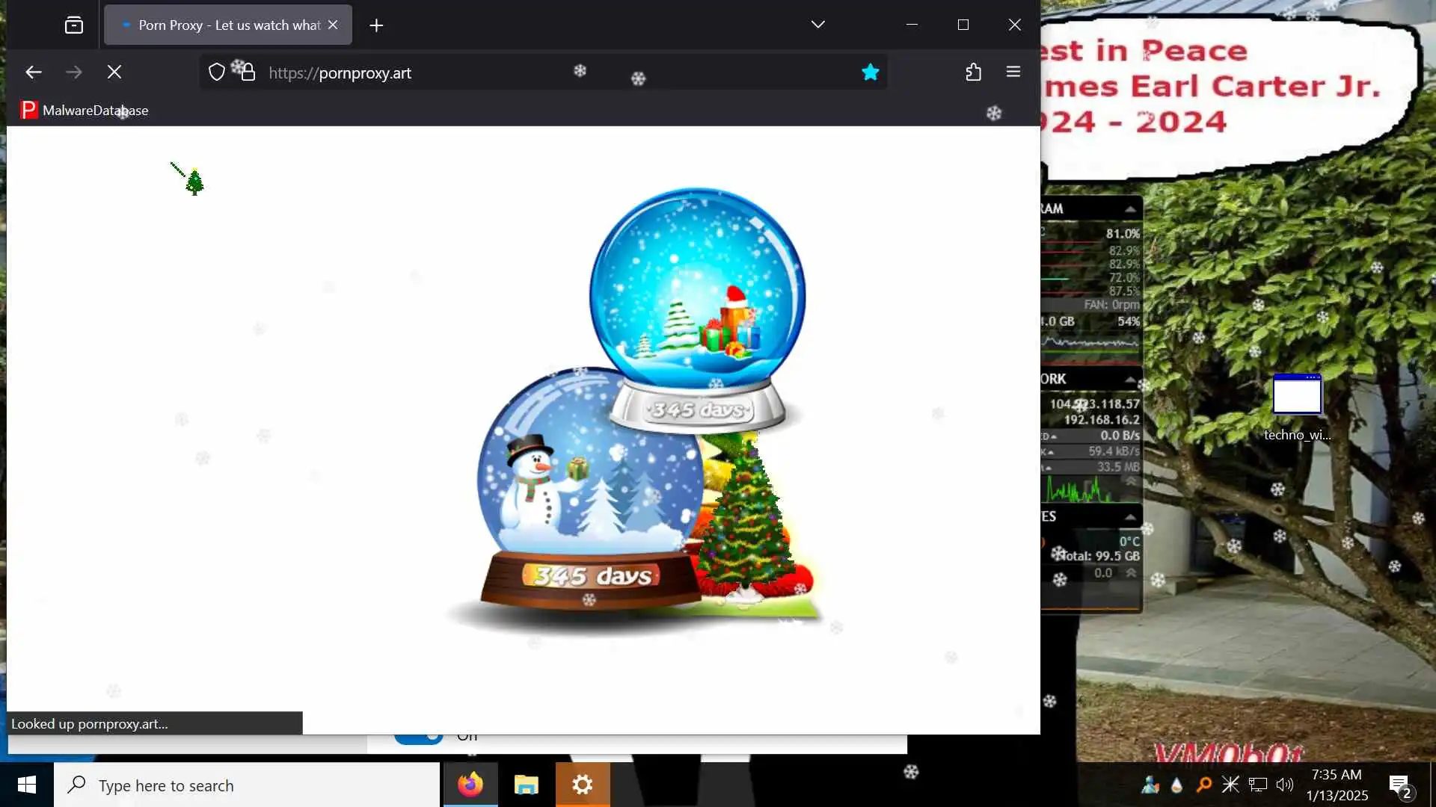Image resolution: width=1436 pixels, height=807 pixels.
Task: Select the Porn Proxy browser tab
Action: coord(224,25)
